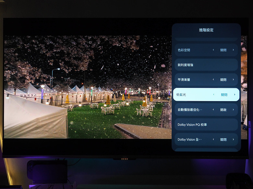Open the 銳利度增強 submenu
253x189 pixels.
206,65
